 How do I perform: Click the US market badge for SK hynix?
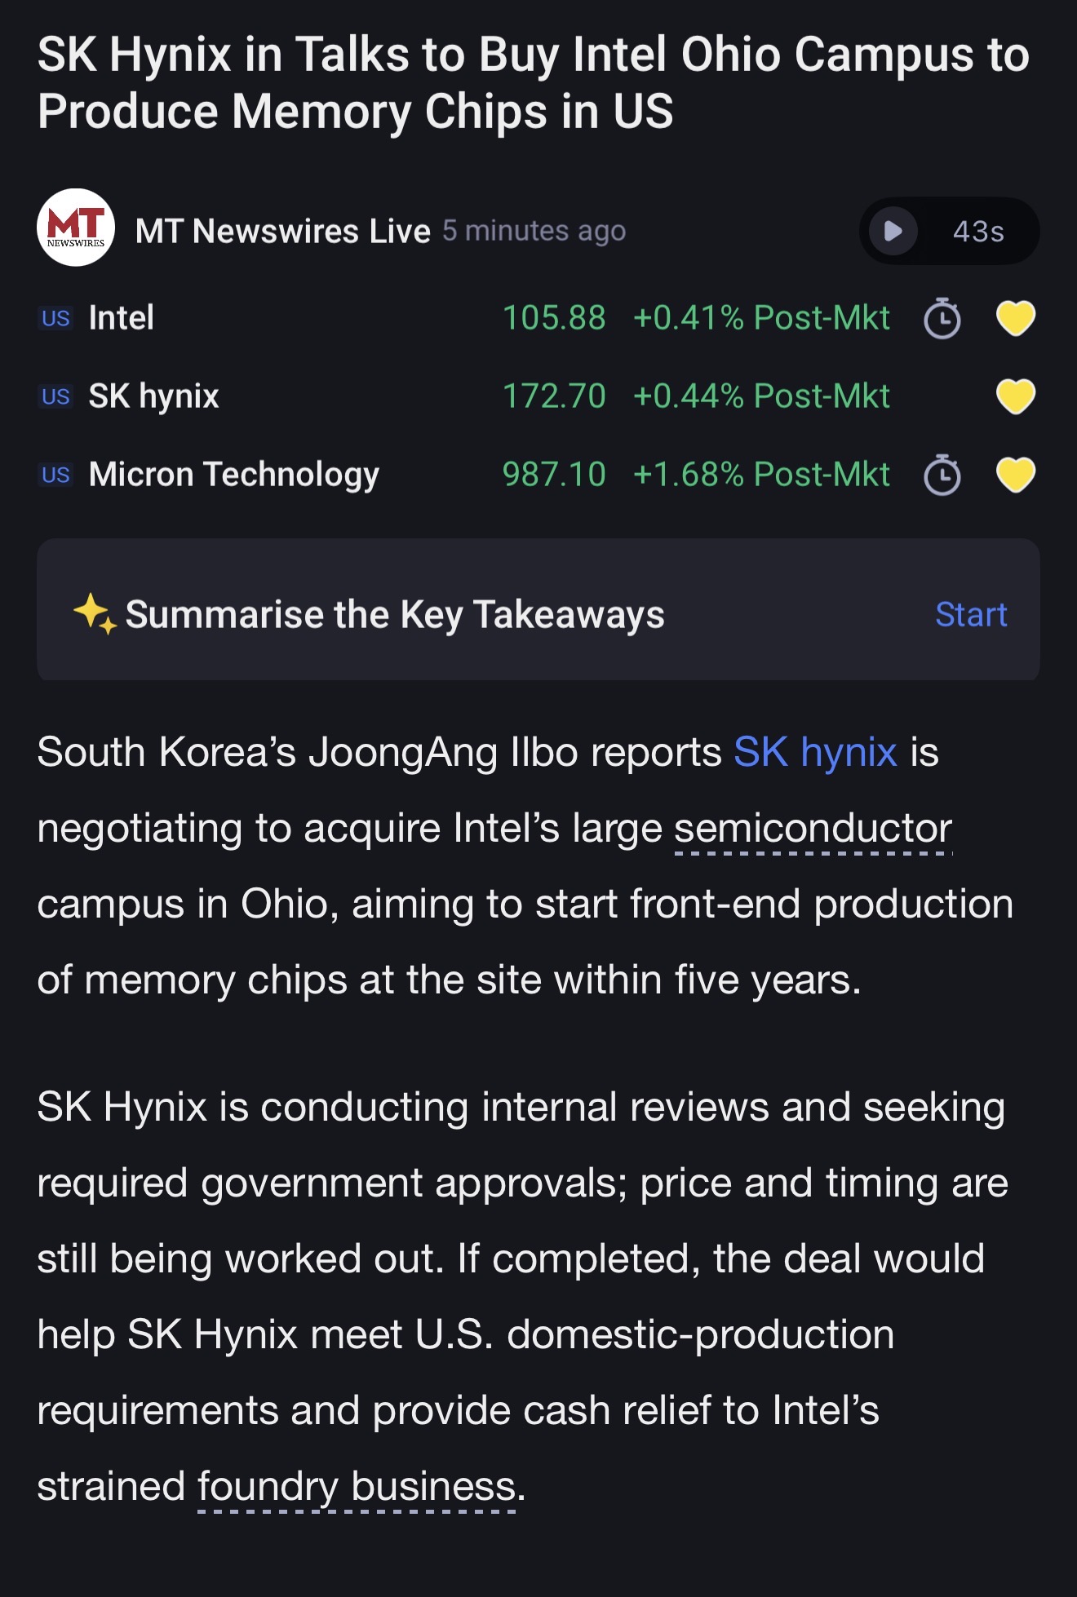point(55,396)
